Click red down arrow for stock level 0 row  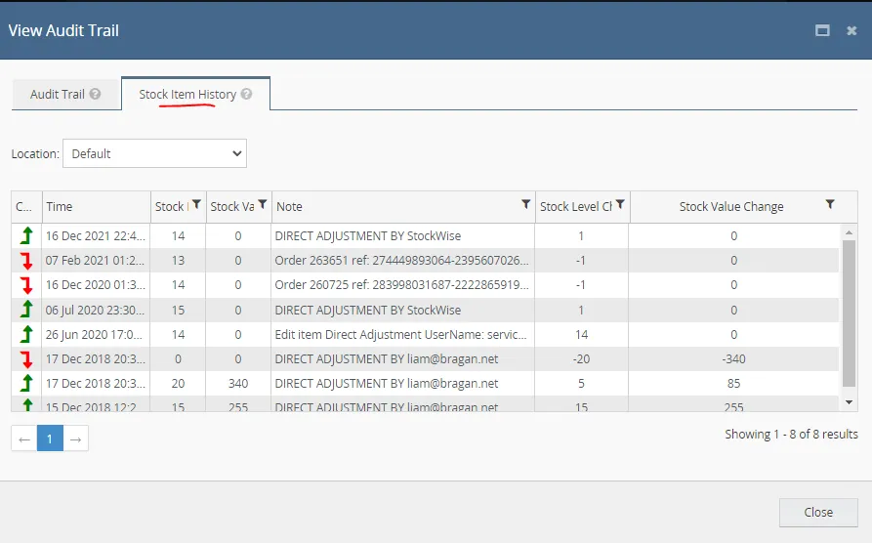(x=26, y=358)
